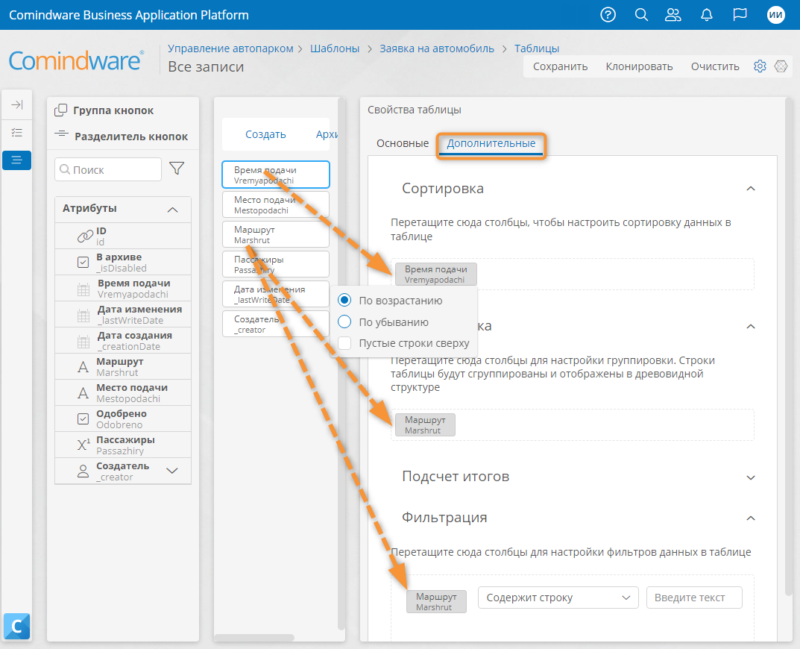The image size is (800, 649).
Task: Click Маршрут chip in filter area
Action: tap(436, 601)
